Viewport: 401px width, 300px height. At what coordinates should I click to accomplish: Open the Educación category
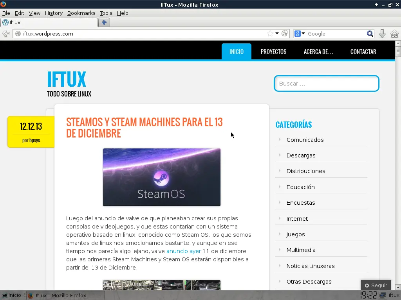(300, 187)
